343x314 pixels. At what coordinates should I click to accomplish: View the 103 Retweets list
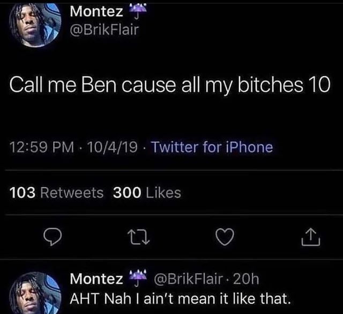click(x=57, y=192)
